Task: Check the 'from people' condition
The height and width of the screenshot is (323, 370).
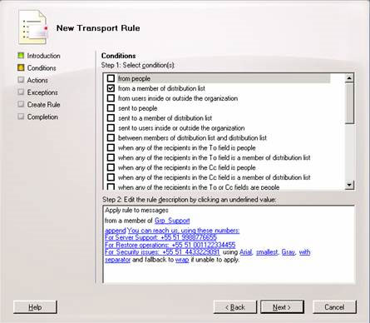Action: pyautogui.click(x=111, y=78)
